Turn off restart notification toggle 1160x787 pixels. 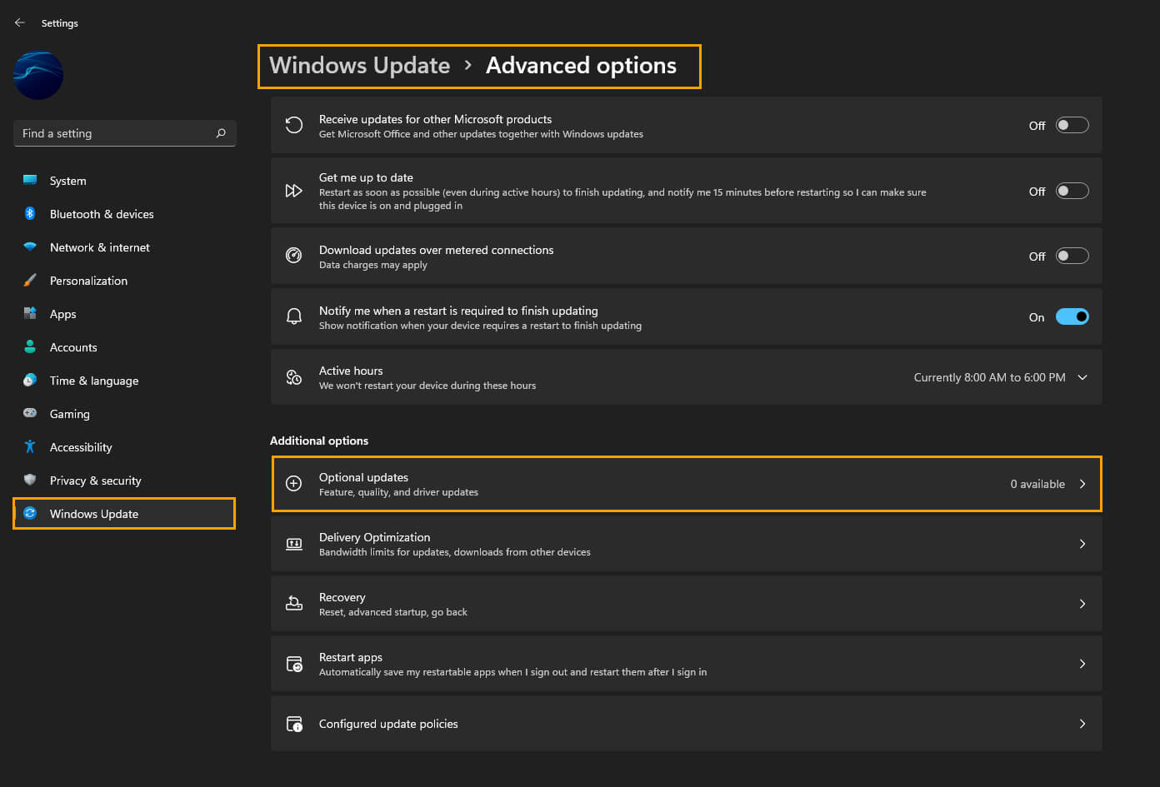tap(1072, 316)
